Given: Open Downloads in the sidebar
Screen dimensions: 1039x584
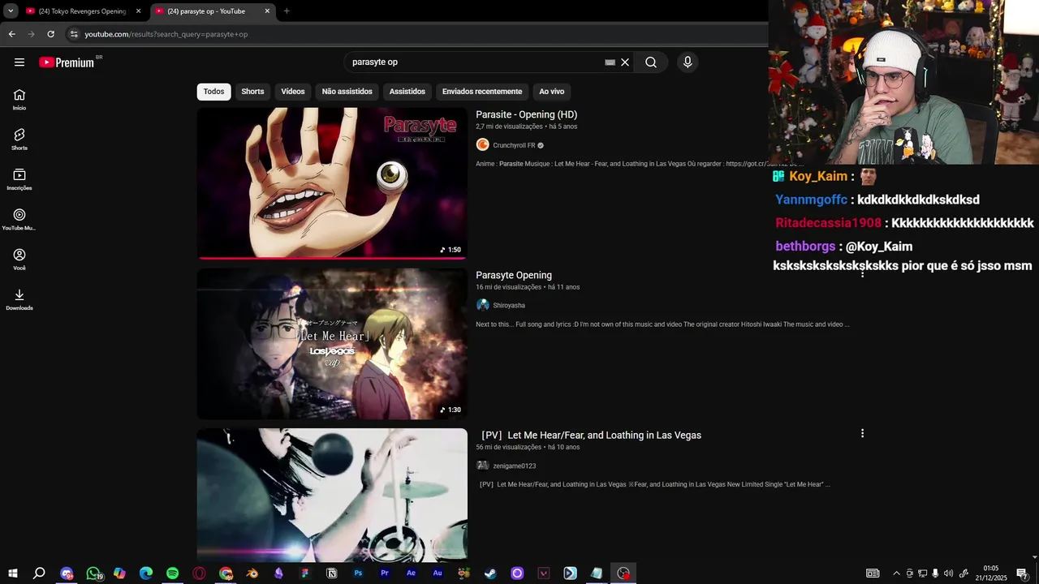Looking at the screenshot, I should 19,299.
